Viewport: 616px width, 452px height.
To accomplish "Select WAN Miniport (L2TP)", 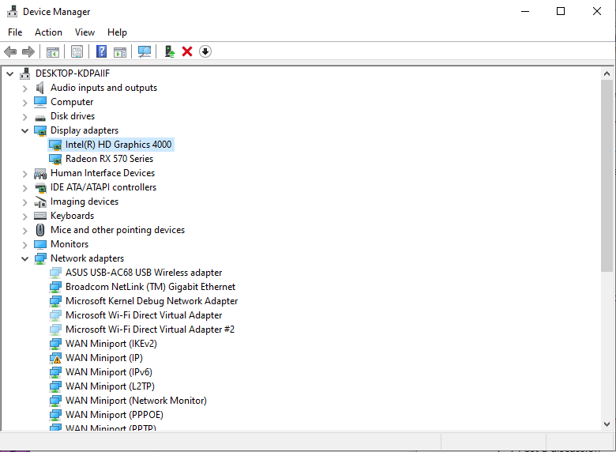I will 110,386.
